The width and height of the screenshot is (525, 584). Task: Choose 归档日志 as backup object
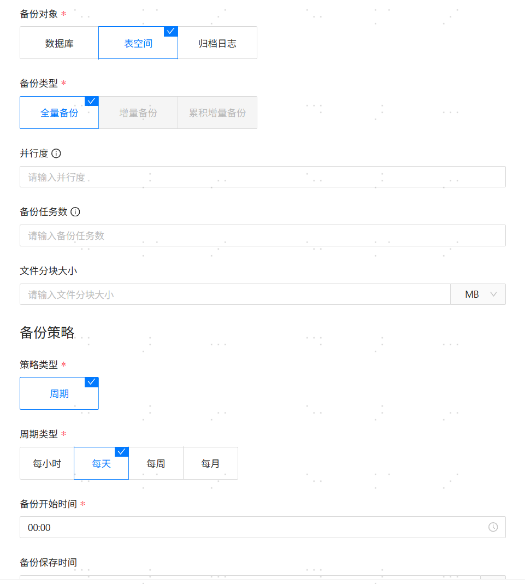tap(217, 43)
